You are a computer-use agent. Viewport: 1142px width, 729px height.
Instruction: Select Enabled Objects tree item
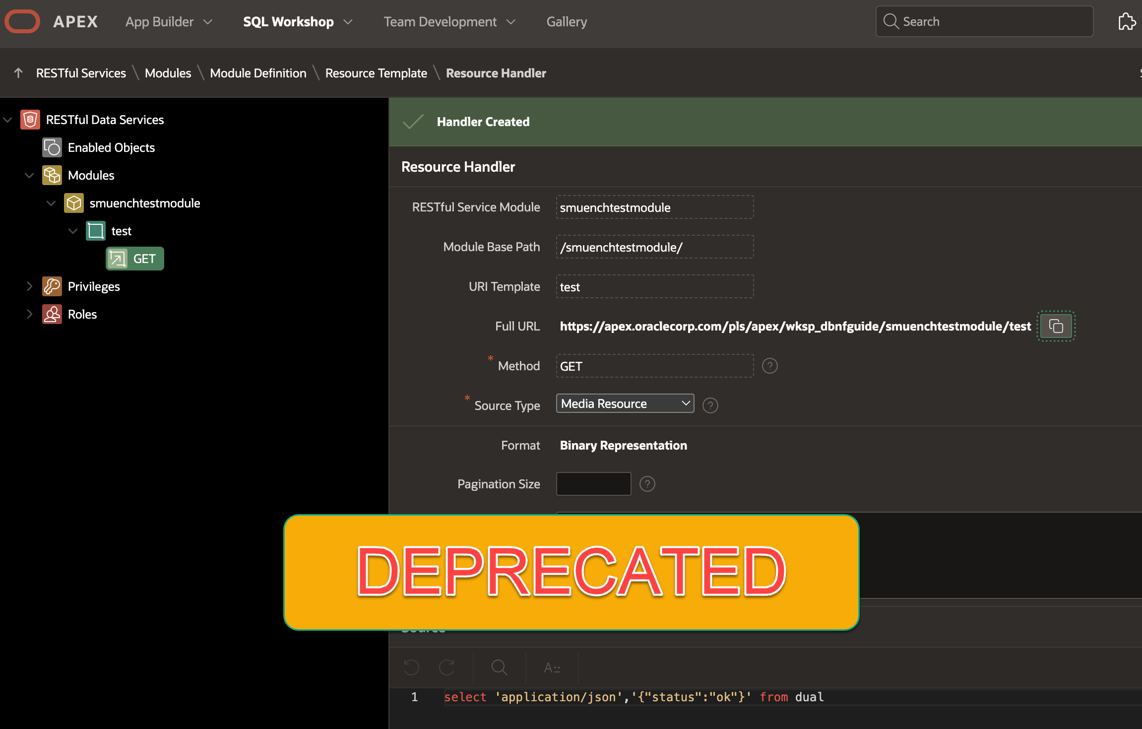[111, 147]
